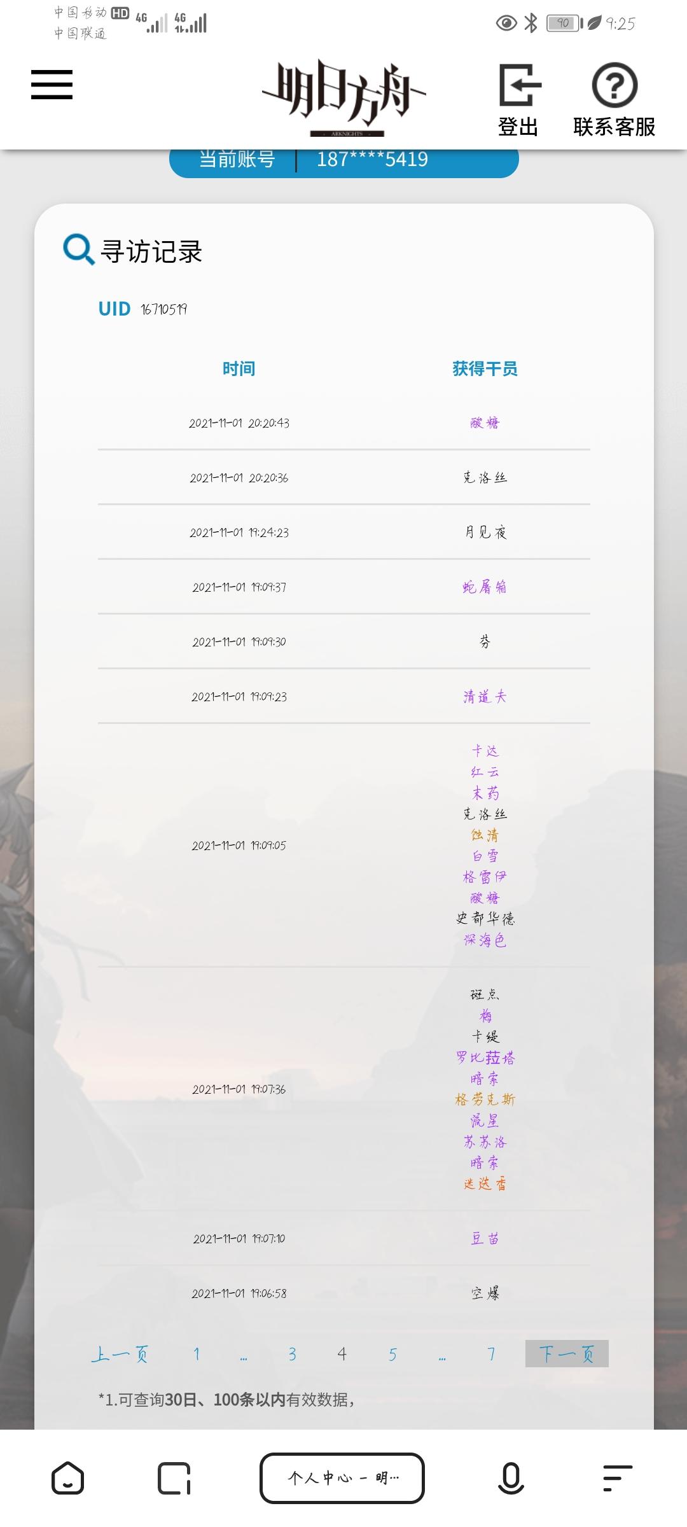Viewport: 687px width, 1527px height.
Task: Open the hamburger menu
Action: coord(52,85)
